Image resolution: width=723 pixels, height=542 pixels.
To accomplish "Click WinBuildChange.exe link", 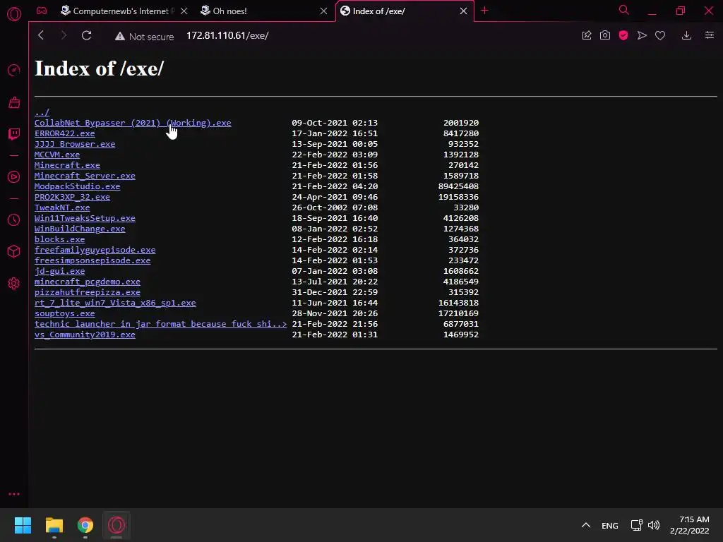I will coord(80,229).
